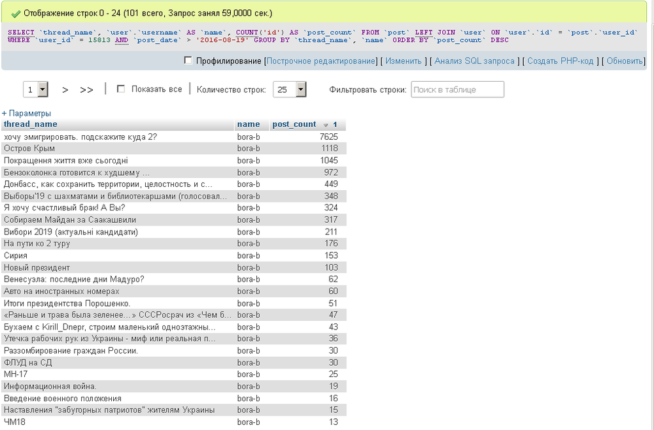This screenshot has width=654, height=430.
Task: Click Создать PHP-код link
Action: 560,61
